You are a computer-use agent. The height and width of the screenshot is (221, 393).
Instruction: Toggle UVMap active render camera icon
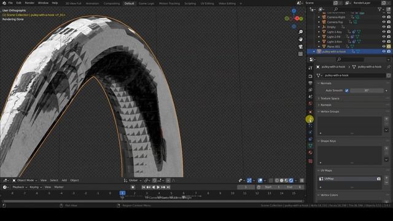coord(378,179)
